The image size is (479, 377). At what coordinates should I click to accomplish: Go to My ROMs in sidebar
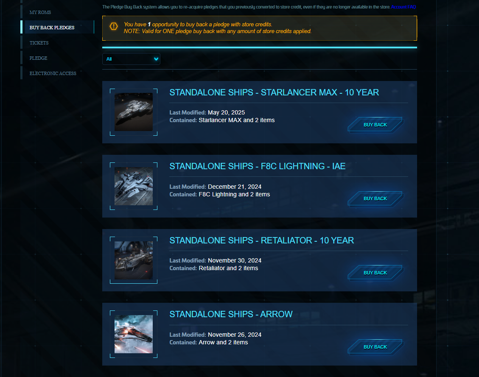40,12
